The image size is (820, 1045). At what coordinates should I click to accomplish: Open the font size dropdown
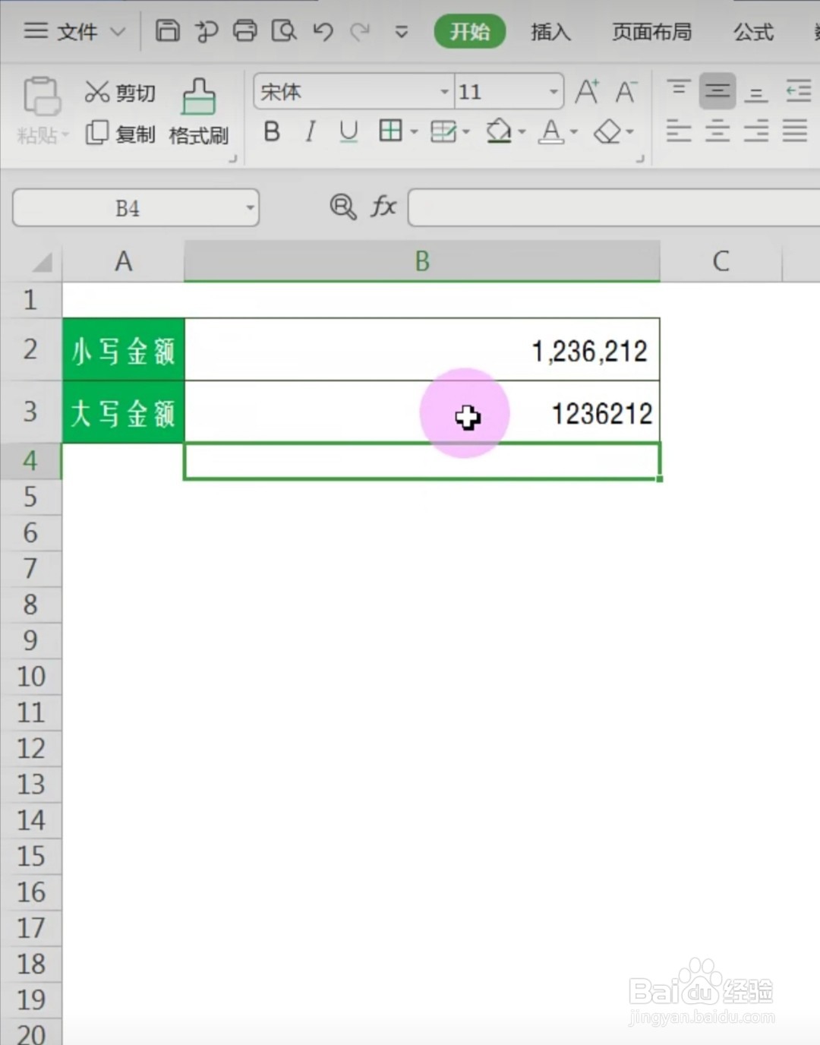coord(553,92)
